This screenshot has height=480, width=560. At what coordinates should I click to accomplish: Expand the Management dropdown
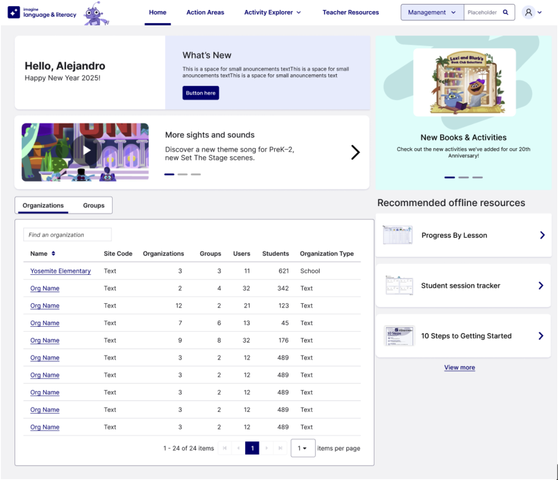[x=431, y=12]
